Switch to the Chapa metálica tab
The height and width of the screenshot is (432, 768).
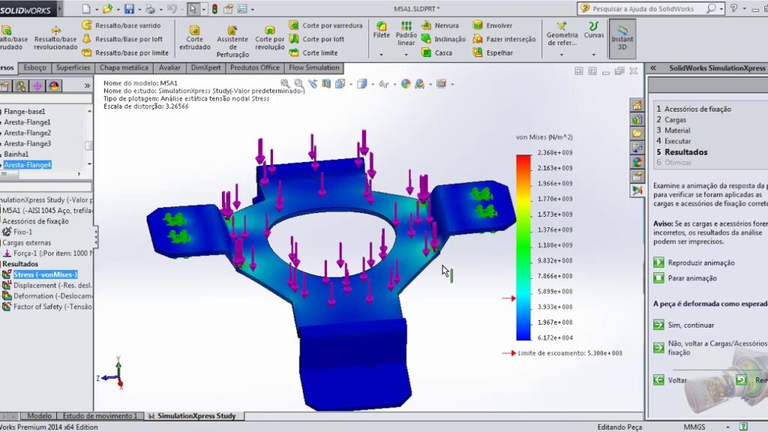tap(124, 67)
